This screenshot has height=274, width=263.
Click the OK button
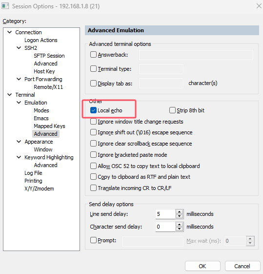(202, 266)
